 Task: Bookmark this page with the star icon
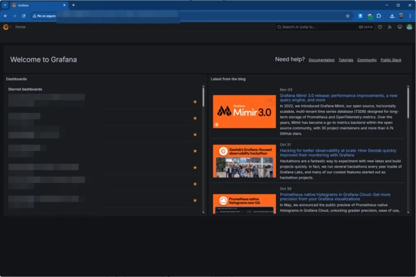pos(347,16)
